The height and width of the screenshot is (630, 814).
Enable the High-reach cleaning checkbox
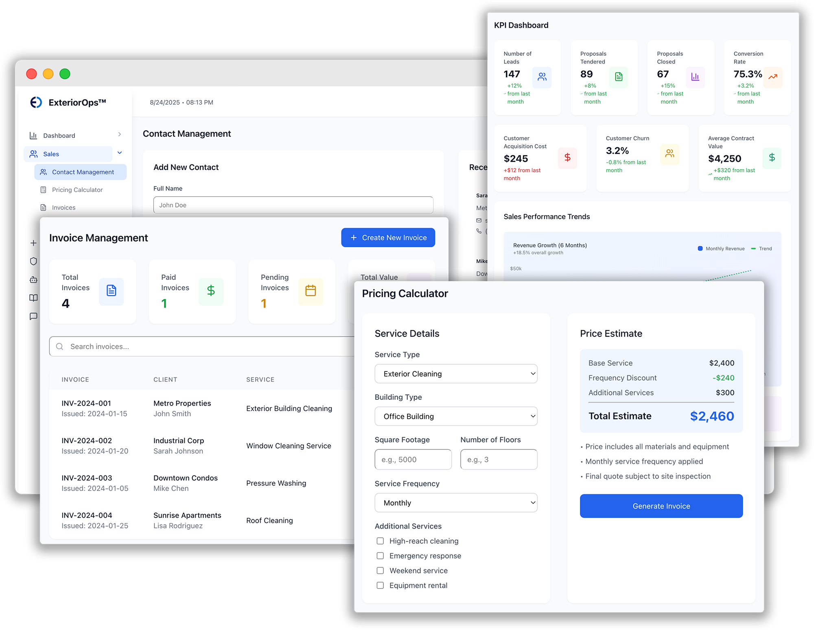click(x=380, y=541)
